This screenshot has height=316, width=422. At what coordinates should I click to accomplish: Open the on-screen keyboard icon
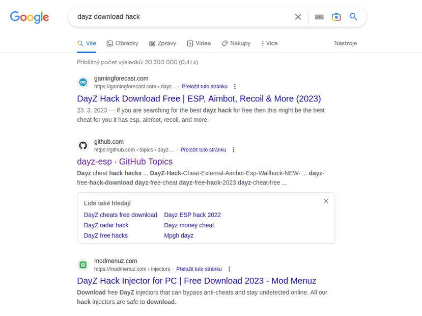pos(319,17)
